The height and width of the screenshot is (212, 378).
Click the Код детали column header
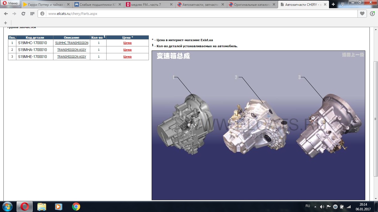35,38
